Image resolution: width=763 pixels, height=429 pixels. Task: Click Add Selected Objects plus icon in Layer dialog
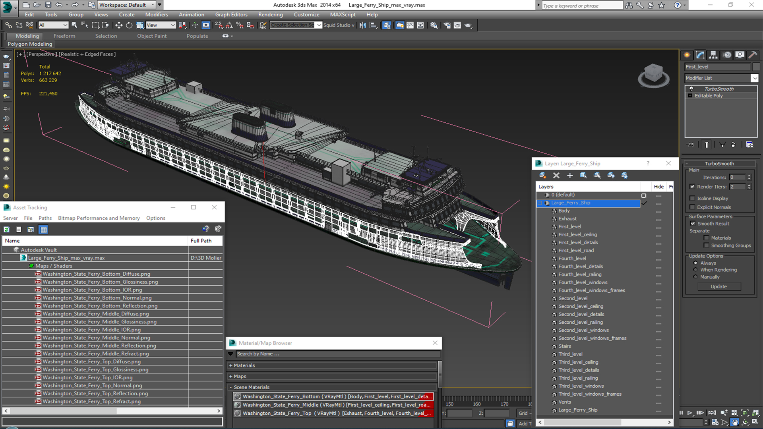tap(570, 175)
